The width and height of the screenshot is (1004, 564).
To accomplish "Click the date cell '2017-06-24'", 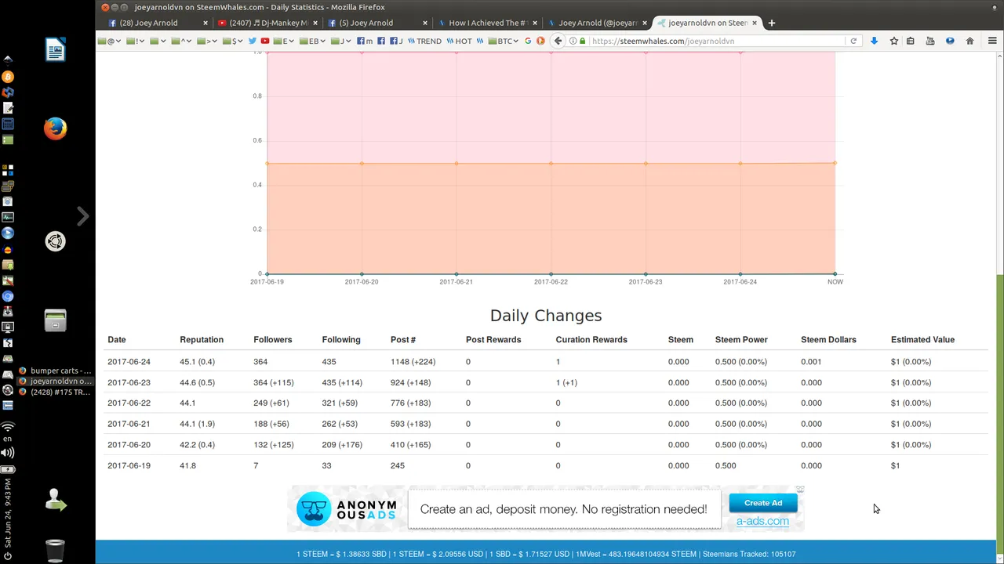I will (x=129, y=362).
